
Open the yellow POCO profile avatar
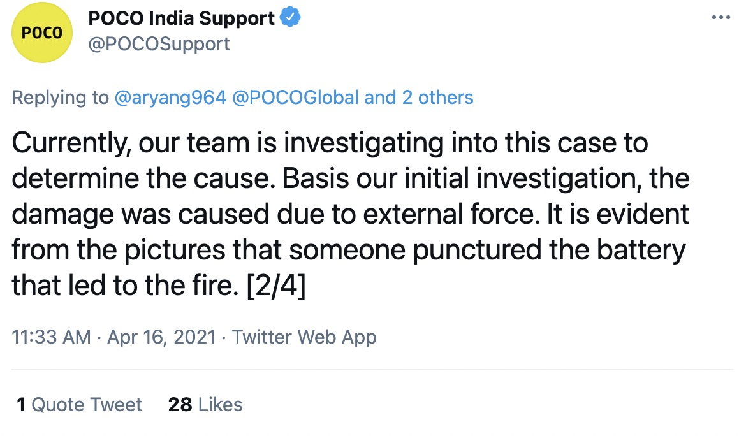coord(42,33)
